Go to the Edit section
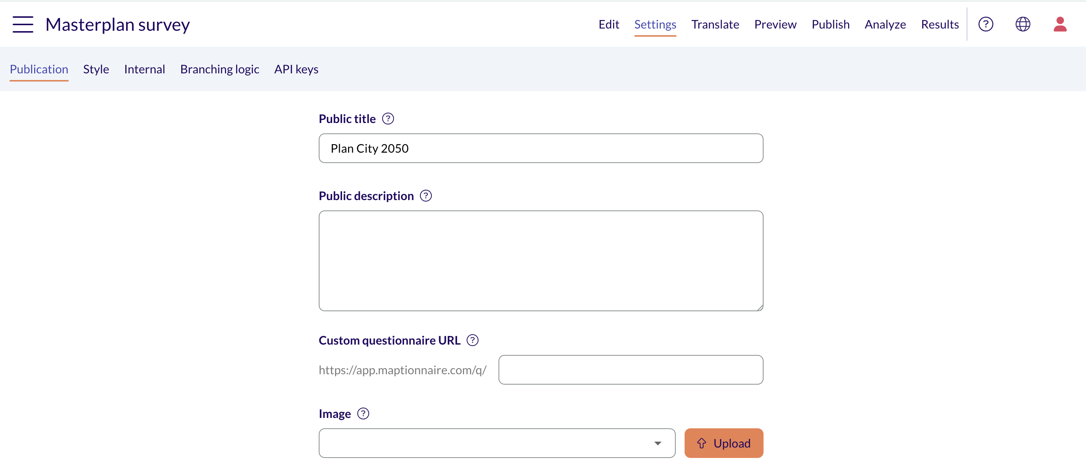This screenshot has width=1086, height=475. [x=609, y=24]
